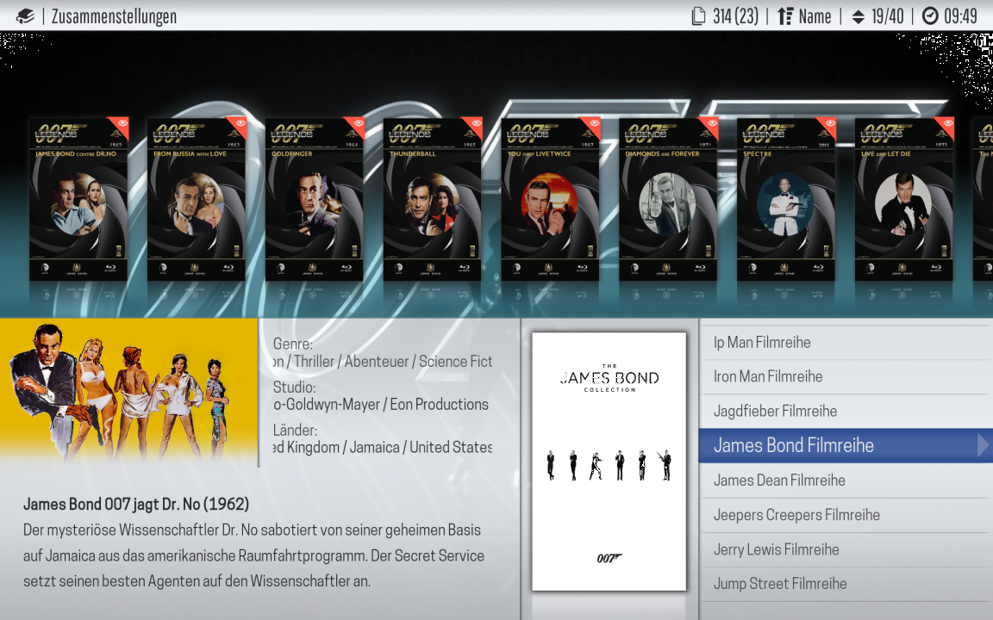Image resolution: width=993 pixels, height=620 pixels.
Task: Open the Jeepers Creepers Filmreihe entry
Action: 846,515
